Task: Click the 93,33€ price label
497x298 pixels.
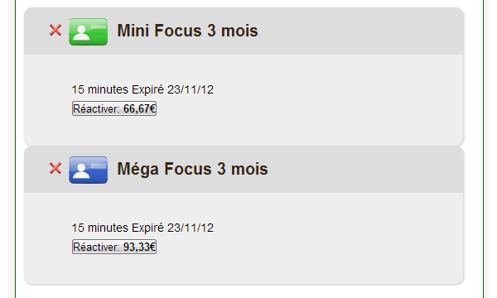Action: pyautogui.click(x=139, y=247)
